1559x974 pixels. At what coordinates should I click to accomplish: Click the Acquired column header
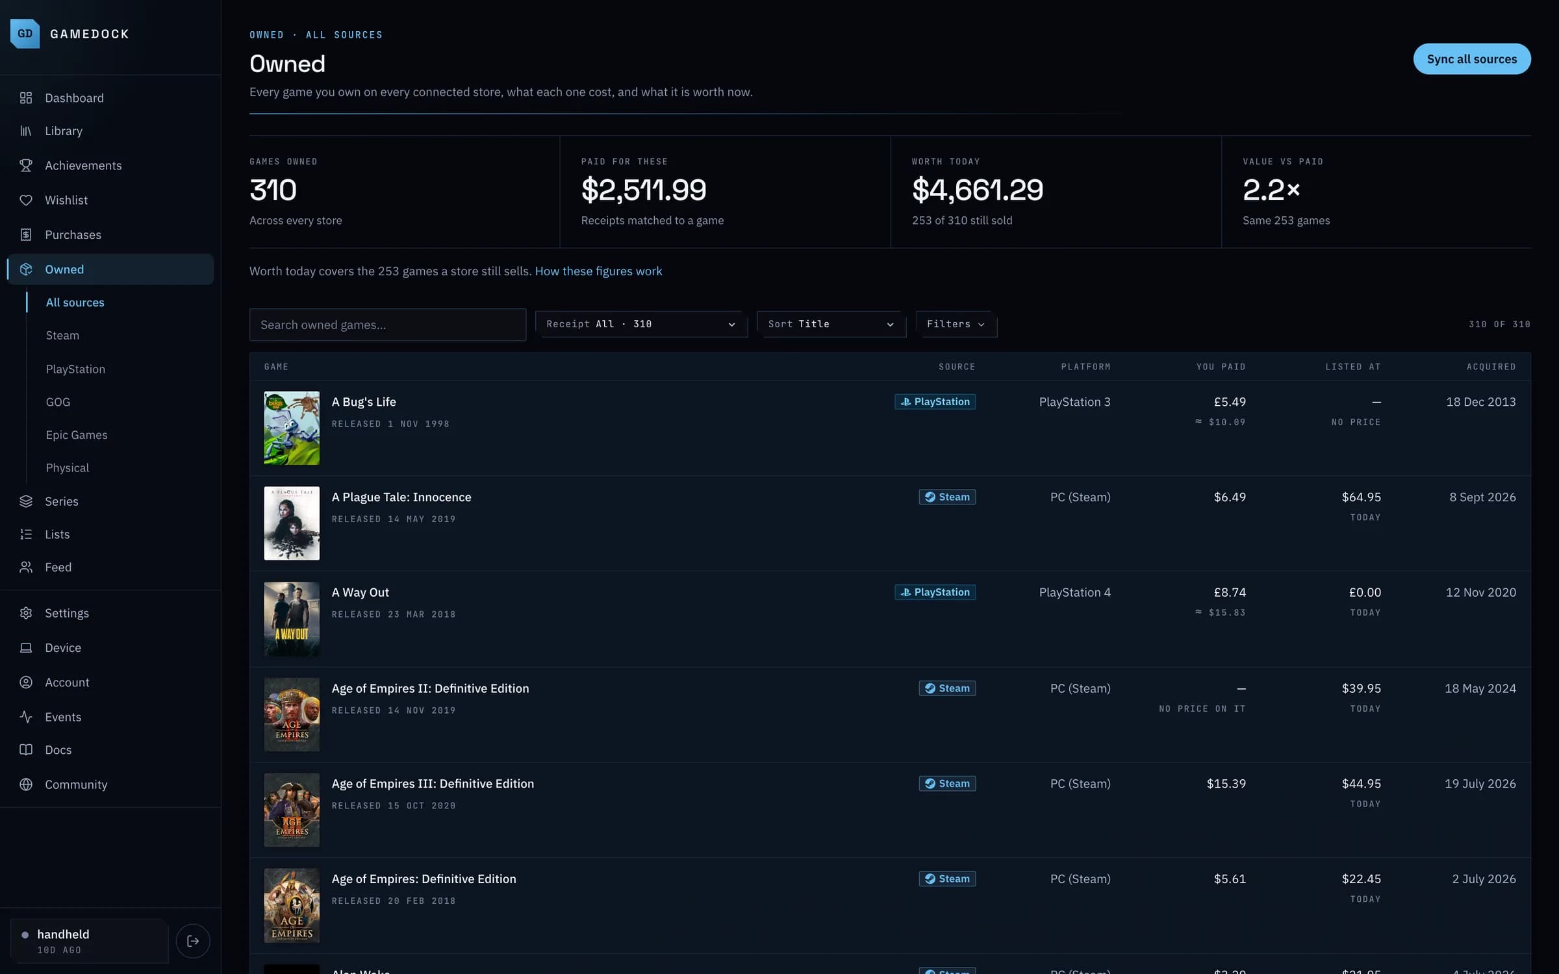pyautogui.click(x=1491, y=367)
